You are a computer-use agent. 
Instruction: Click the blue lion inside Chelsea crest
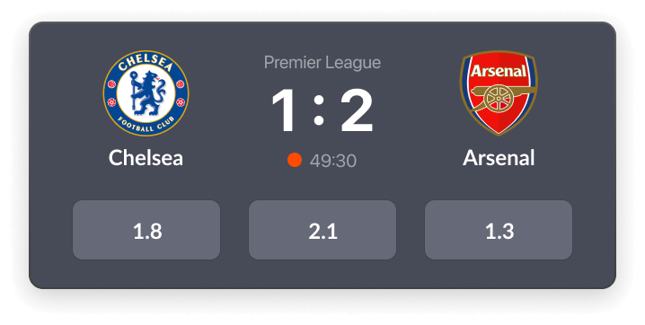pyautogui.click(x=146, y=93)
